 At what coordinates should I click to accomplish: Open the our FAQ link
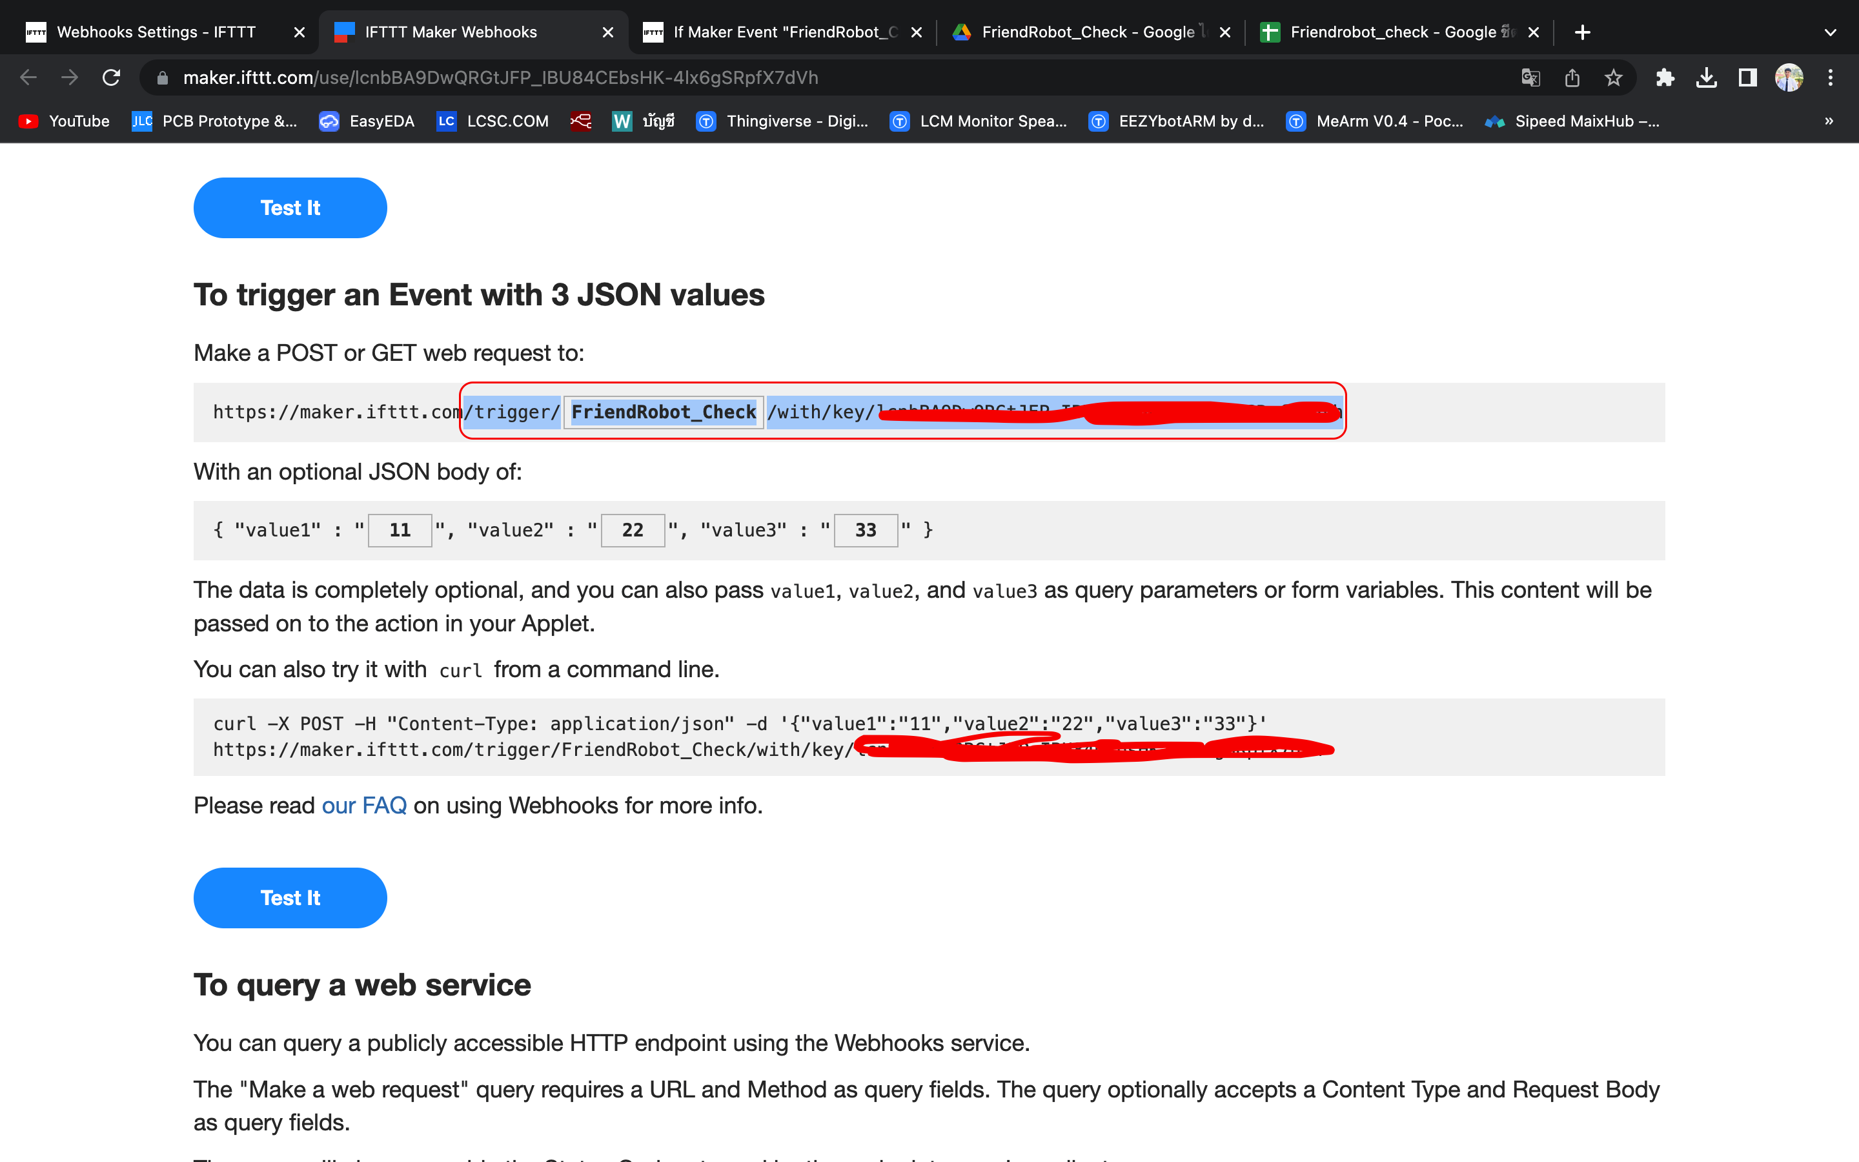(x=363, y=806)
